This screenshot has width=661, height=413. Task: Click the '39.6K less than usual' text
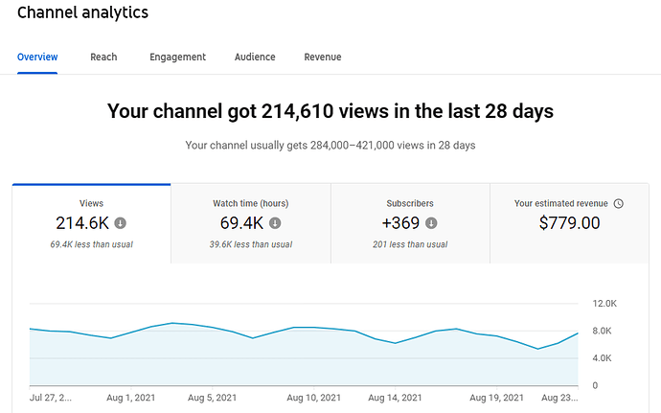pos(251,244)
